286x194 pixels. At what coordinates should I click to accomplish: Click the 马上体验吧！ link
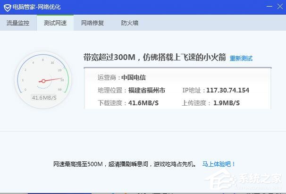pos(219,164)
